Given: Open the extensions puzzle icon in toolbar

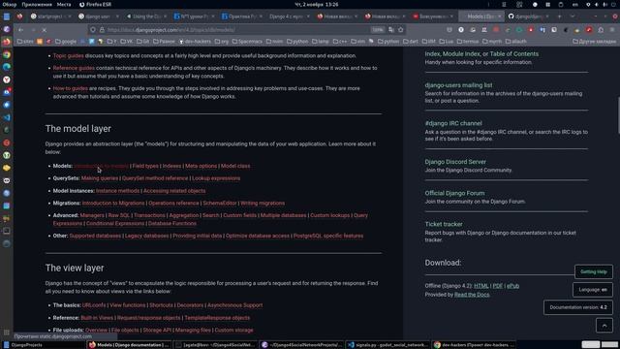Looking at the screenshot, I should click(x=601, y=30).
